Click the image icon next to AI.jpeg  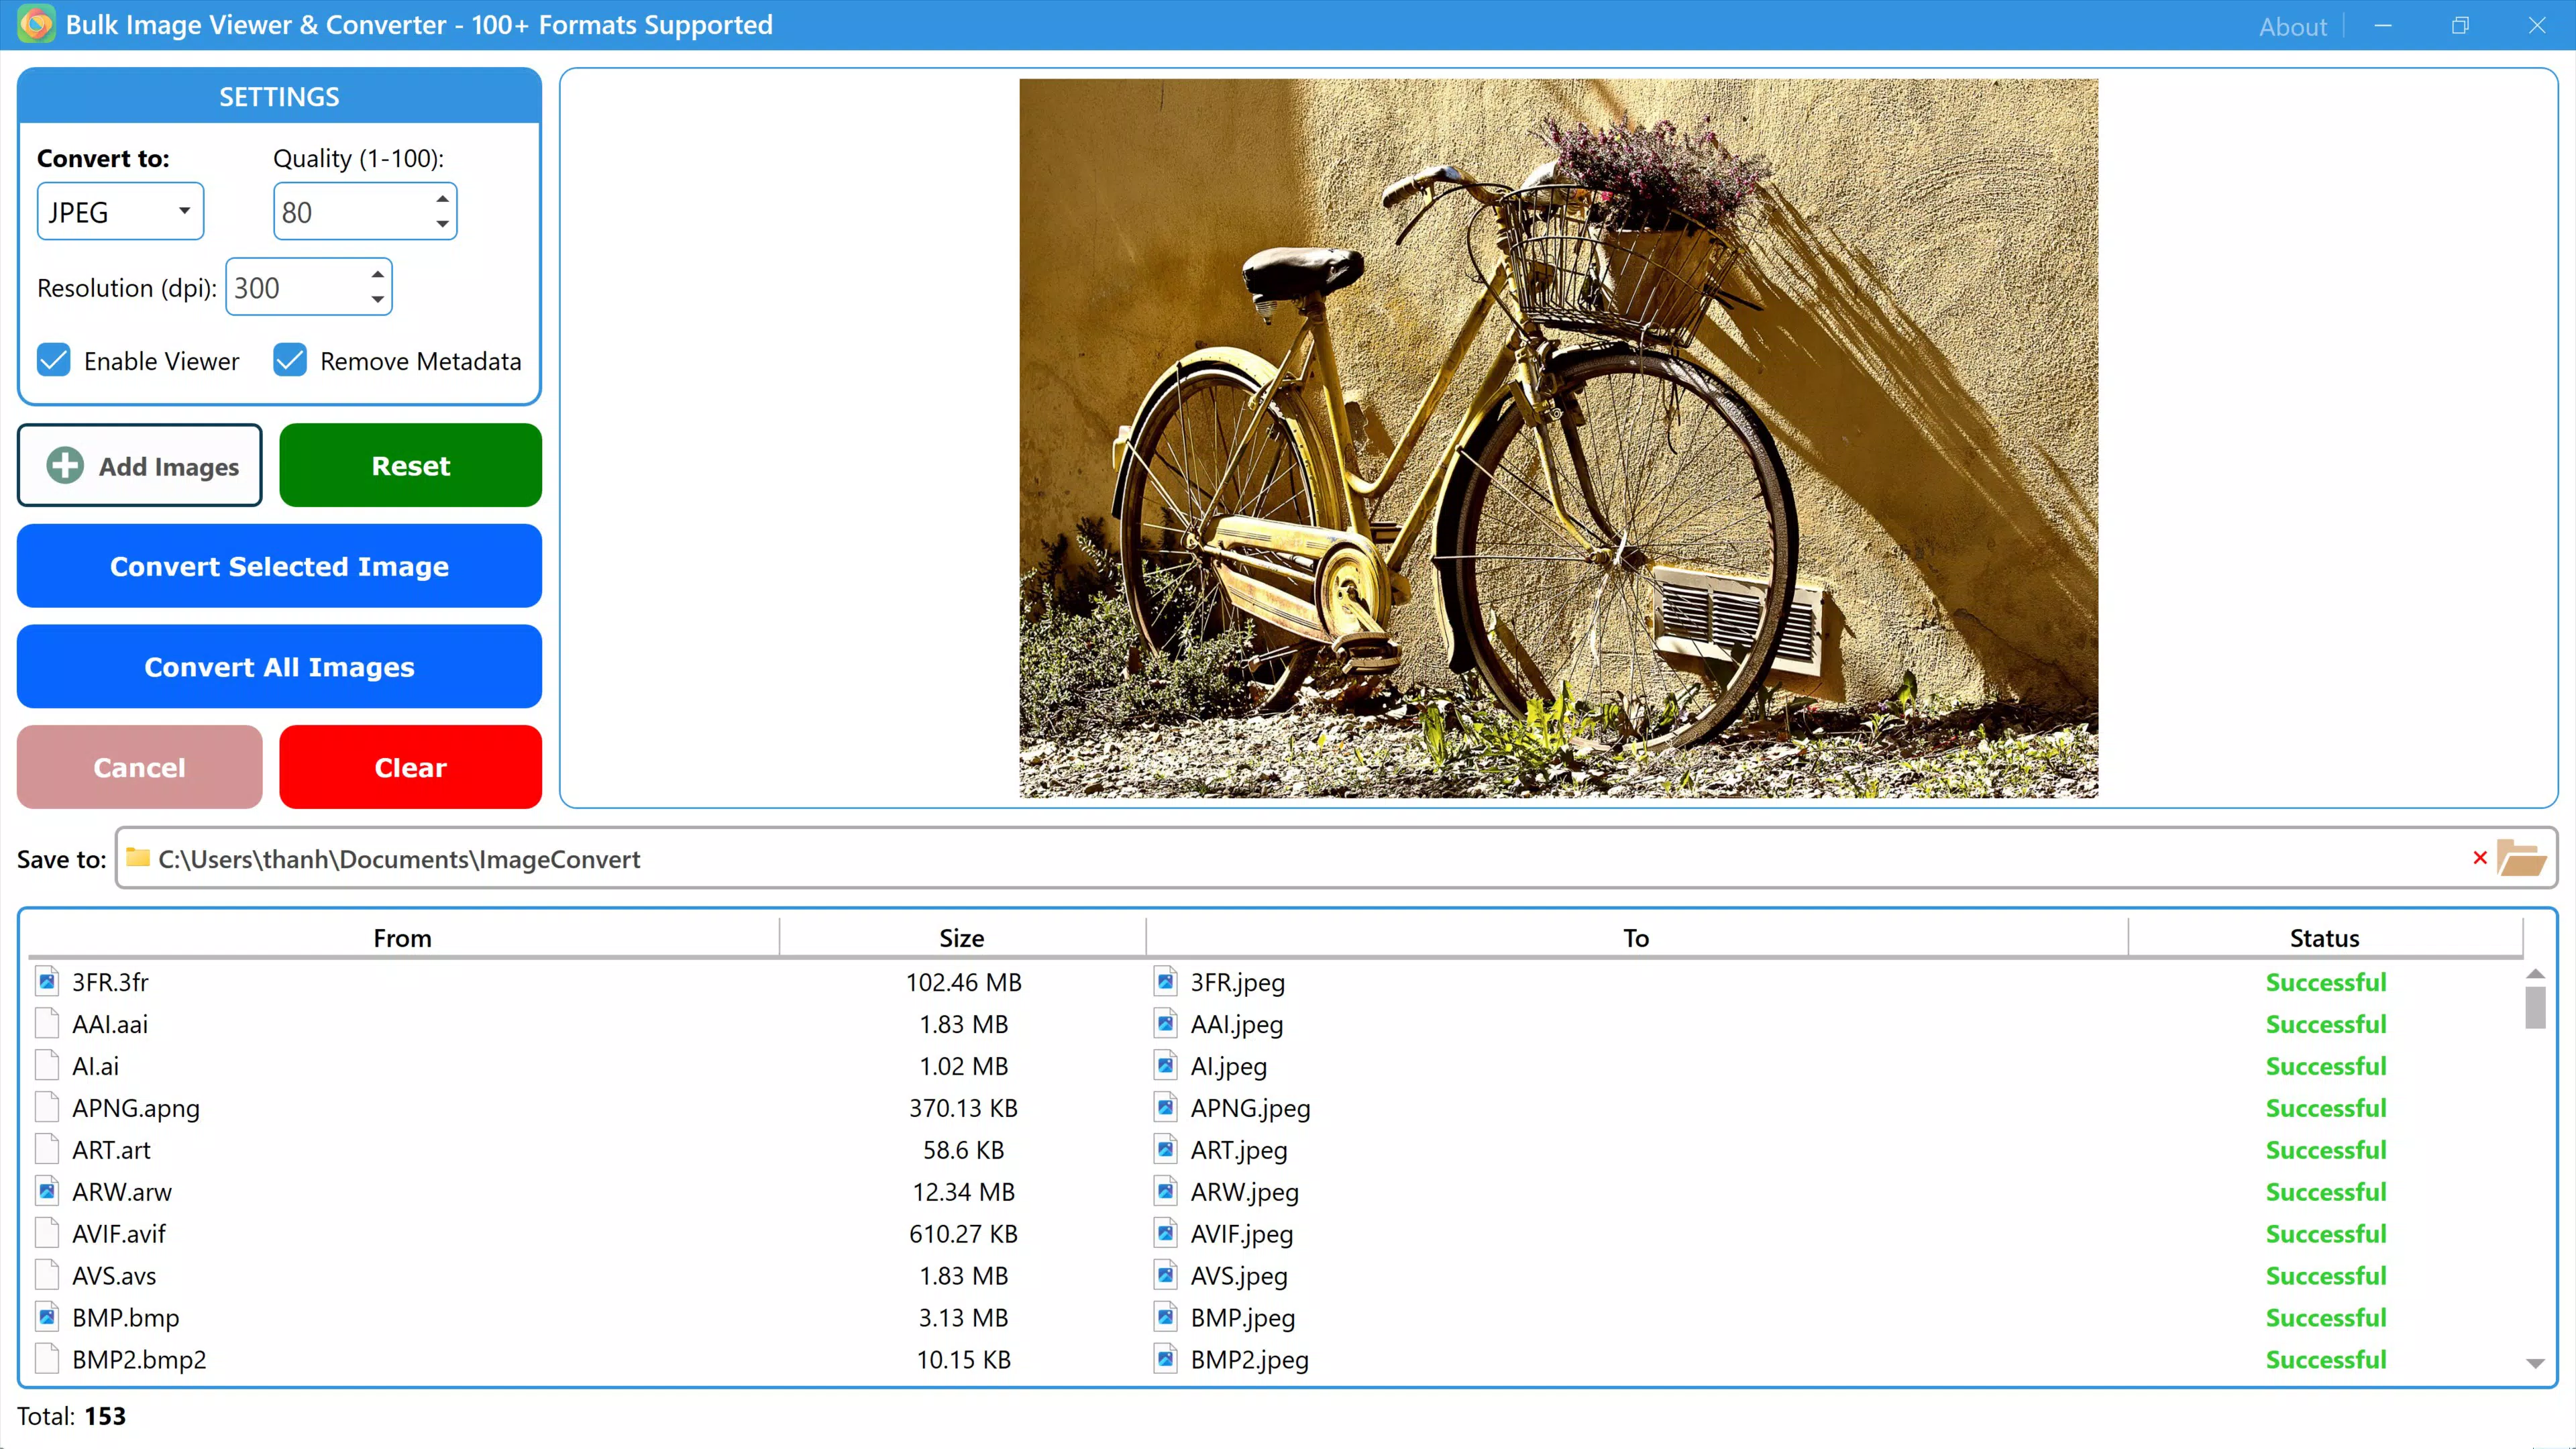[1166, 1065]
